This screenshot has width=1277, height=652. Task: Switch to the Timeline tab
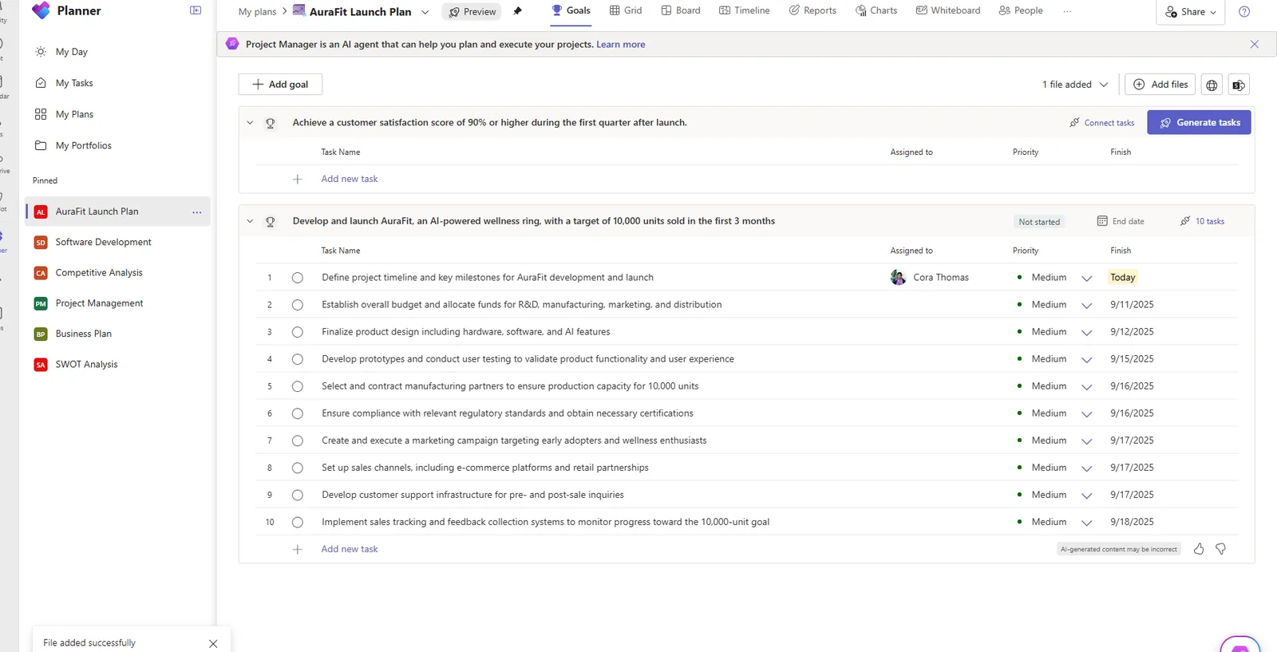[745, 10]
